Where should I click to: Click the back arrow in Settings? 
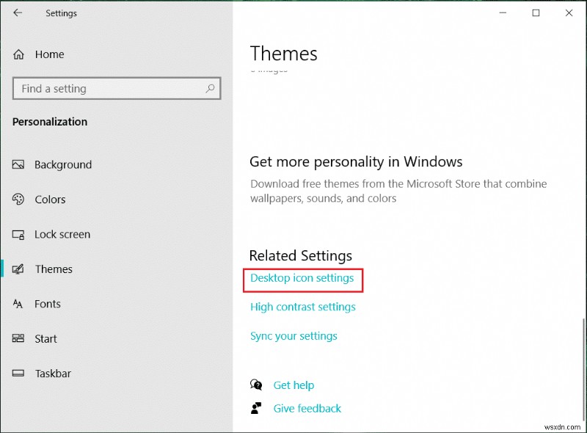(x=18, y=12)
